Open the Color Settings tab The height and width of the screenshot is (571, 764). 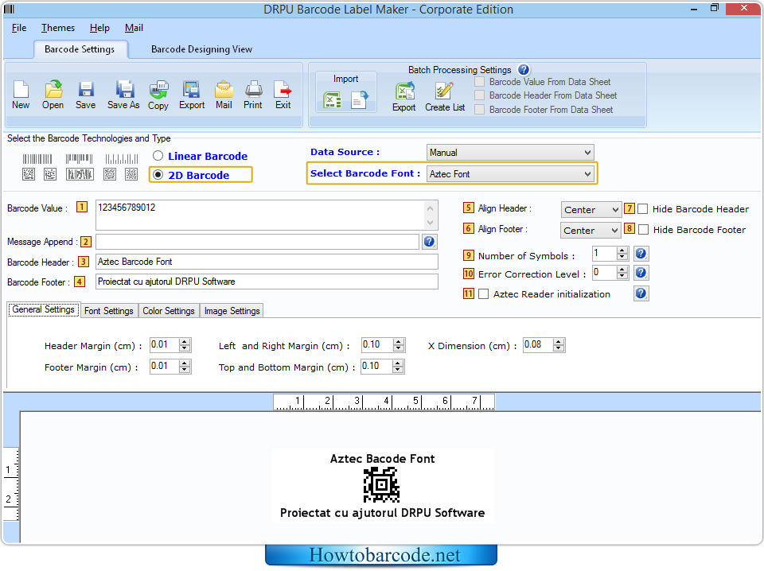click(x=169, y=311)
